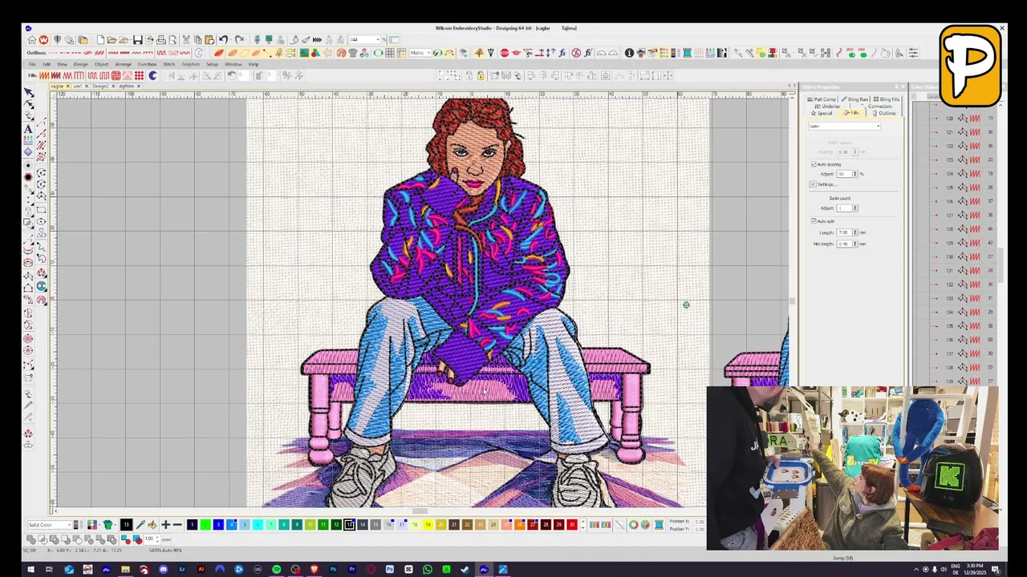Screen dimensions: 1027x577
Task: Click the paint bucket Apply Color icon
Action: coord(152,525)
